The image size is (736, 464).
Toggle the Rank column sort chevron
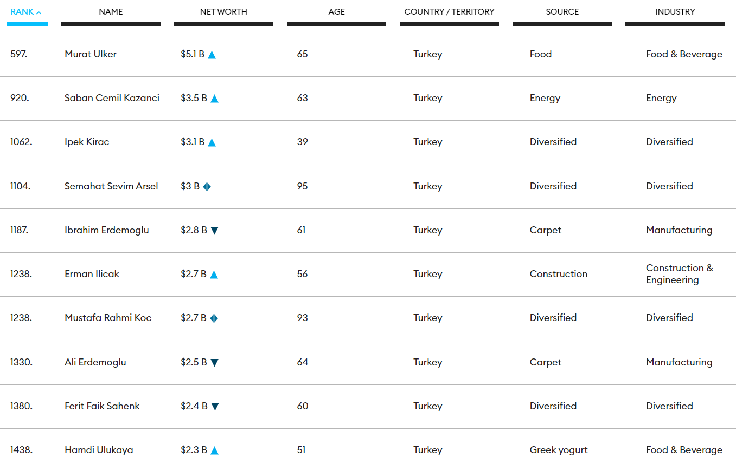coord(39,12)
